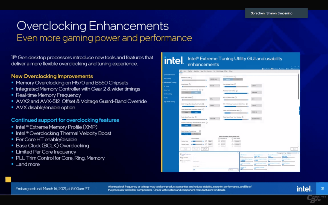The width and height of the screenshot is (328, 205).
Task: Click the Save button
Action: pos(294,149)
